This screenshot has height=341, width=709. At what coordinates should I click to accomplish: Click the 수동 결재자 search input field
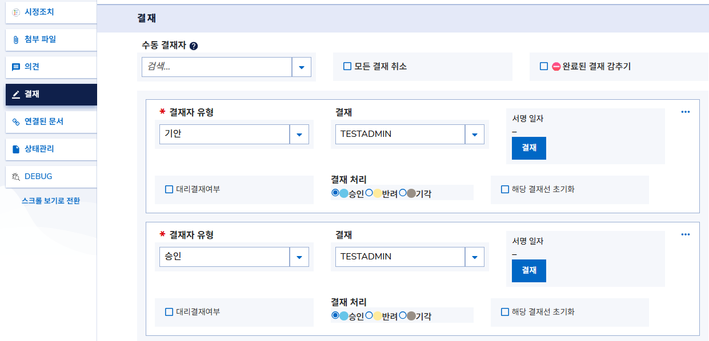coord(217,67)
